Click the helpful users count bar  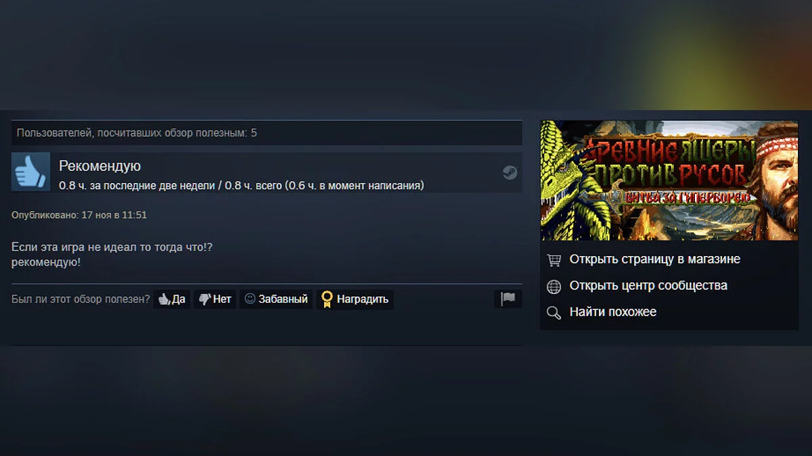point(267,133)
